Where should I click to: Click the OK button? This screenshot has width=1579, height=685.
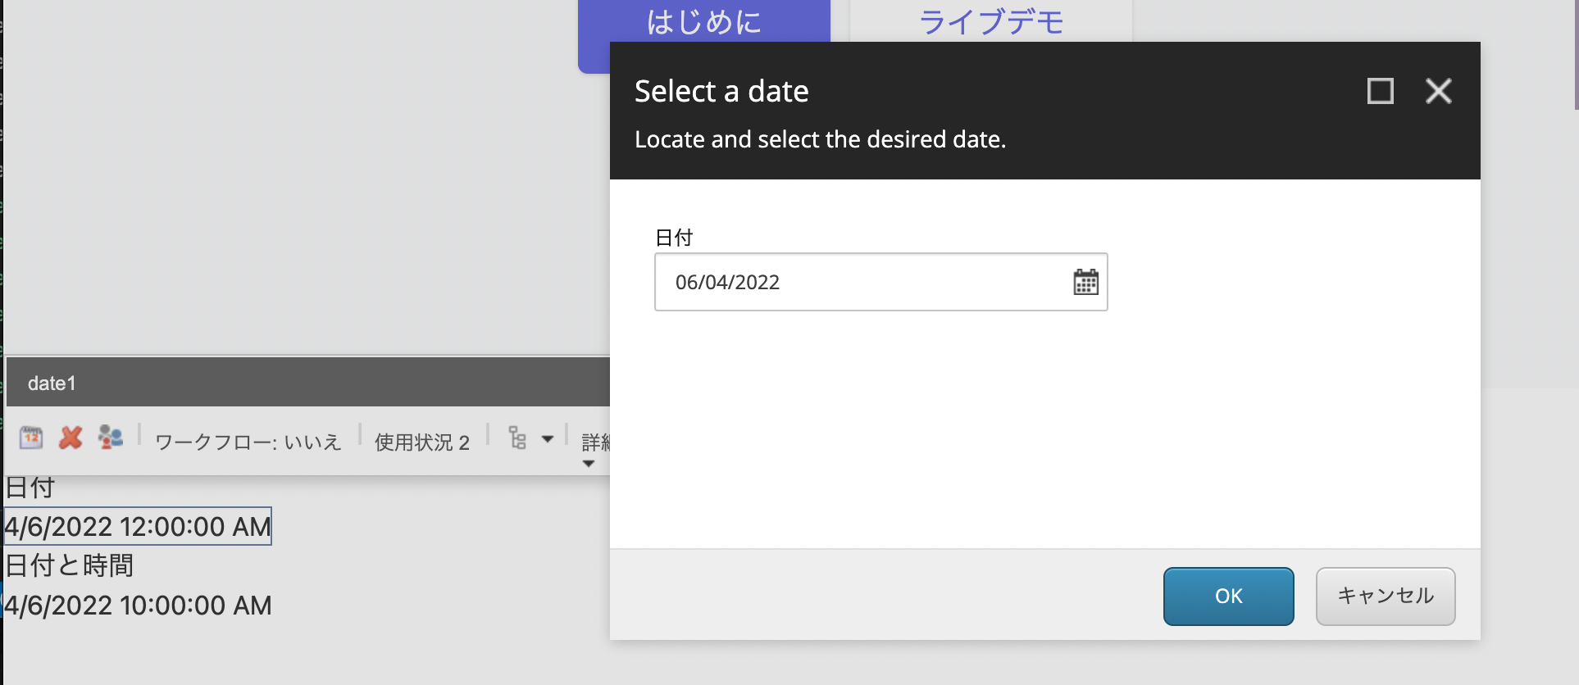pos(1228,597)
